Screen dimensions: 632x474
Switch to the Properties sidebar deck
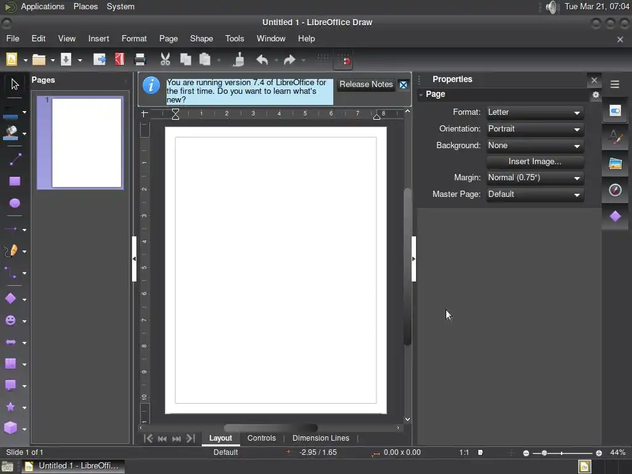click(x=615, y=111)
